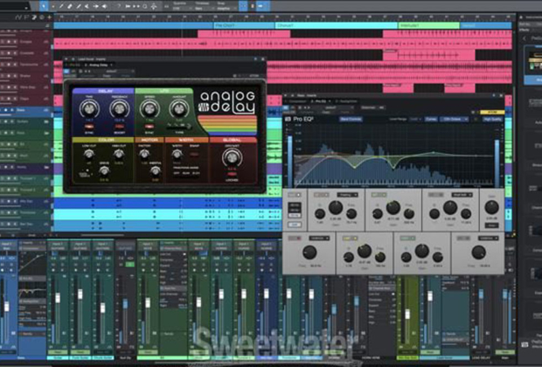Viewport: 542px width, 367px height.
Task: Click the question mark help icon
Action: coord(119,6)
